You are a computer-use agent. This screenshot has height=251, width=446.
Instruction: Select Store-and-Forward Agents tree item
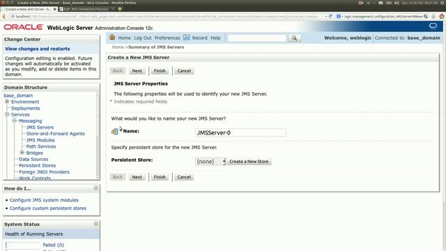tap(56, 133)
